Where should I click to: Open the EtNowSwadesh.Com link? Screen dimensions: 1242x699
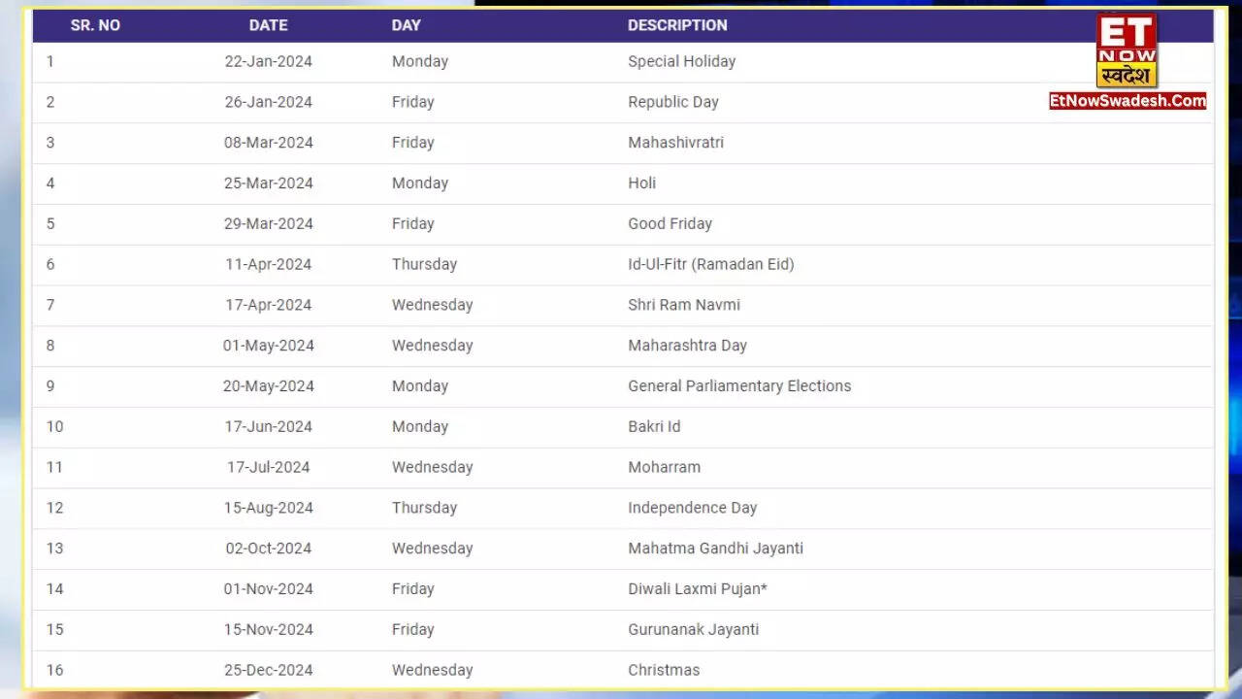(1128, 100)
